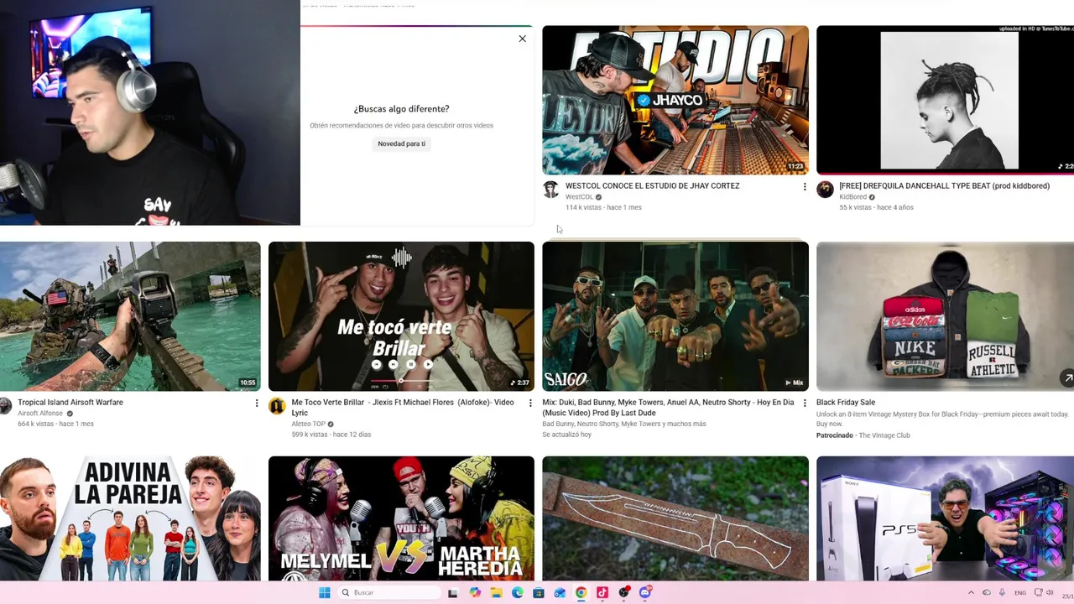Open options menu for WESTCOL studio video
This screenshot has width=1074, height=604.
(x=805, y=187)
